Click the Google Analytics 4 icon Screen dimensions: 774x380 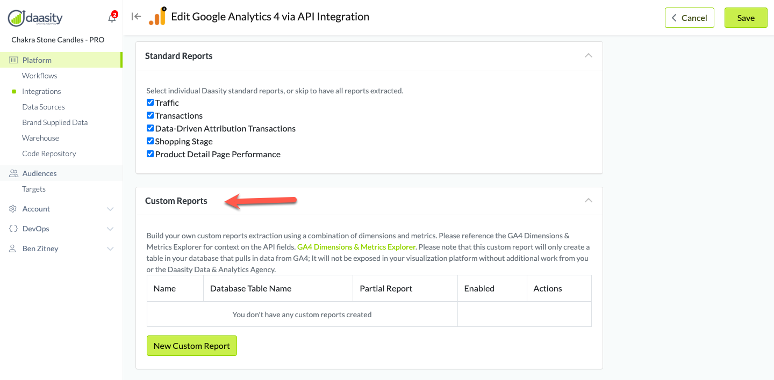(157, 17)
